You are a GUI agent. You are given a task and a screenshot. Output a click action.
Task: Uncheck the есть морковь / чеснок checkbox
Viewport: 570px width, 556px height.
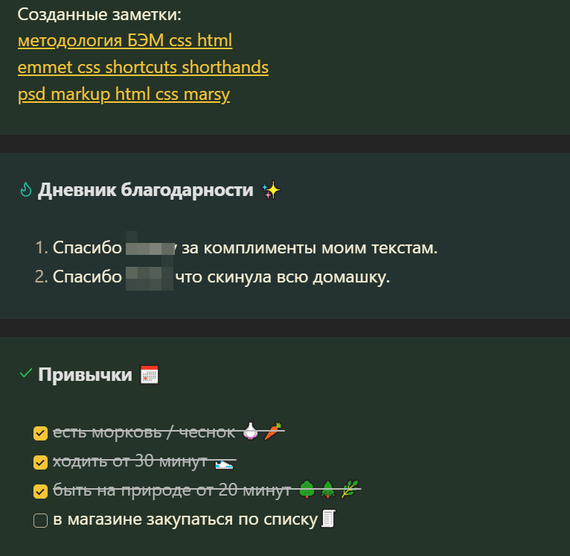(x=40, y=433)
